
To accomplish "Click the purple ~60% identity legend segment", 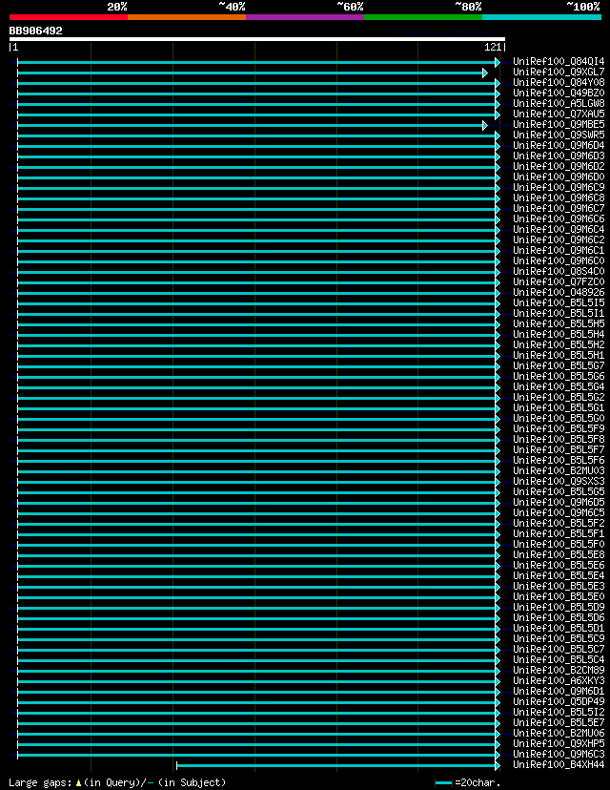I will [305, 17].
